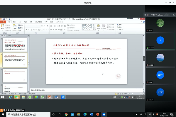
Task: Click the Tencent Meeting icon in Windows taskbar
Action: (104, 114)
